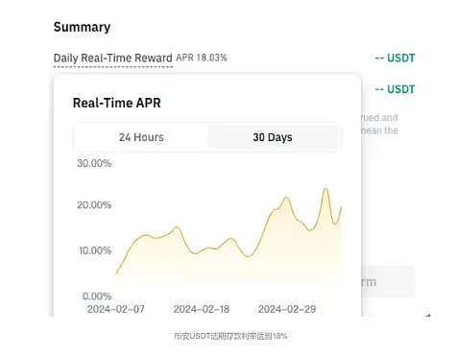Click the 10.00% y-axis label
The width and height of the screenshot is (457, 354).
[x=95, y=250]
